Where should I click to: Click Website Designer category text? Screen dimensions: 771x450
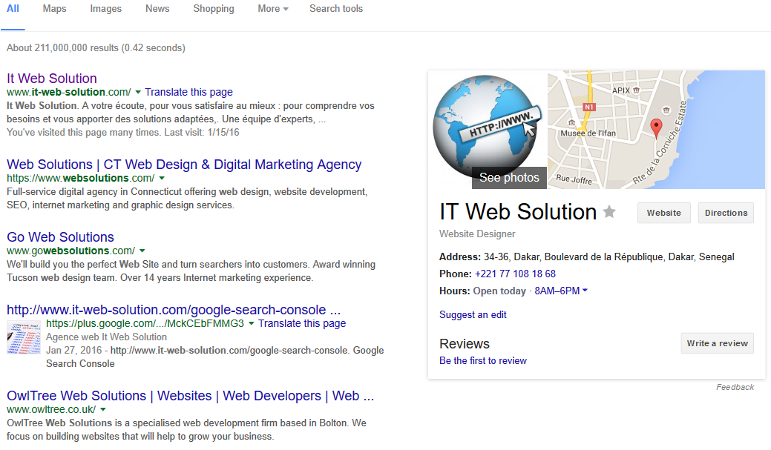click(x=477, y=234)
